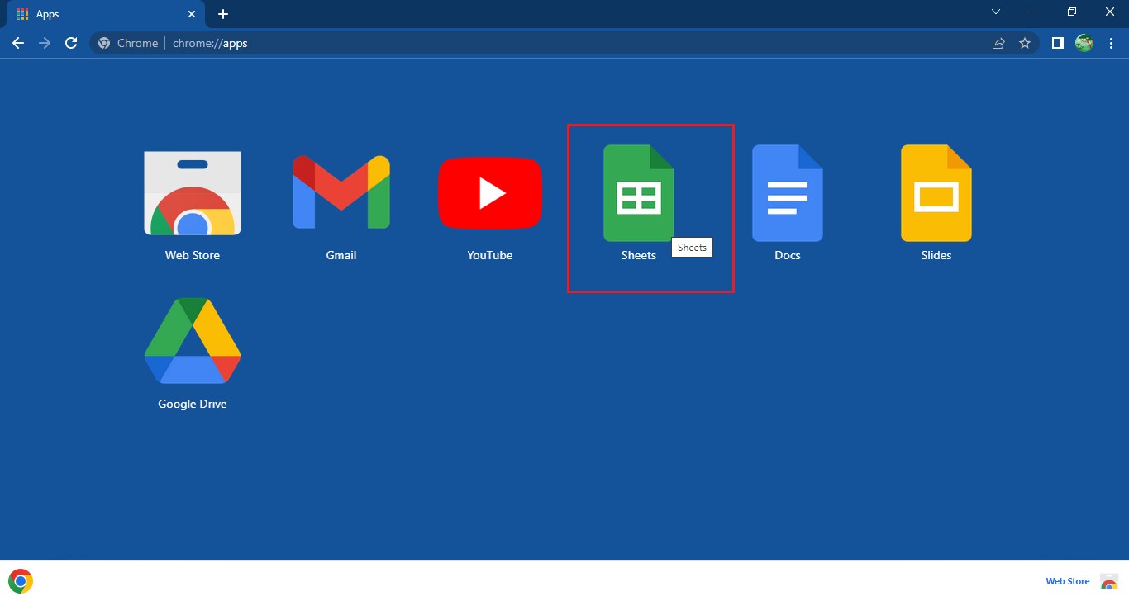Image resolution: width=1129 pixels, height=601 pixels.
Task: Launch the Google Slides app
Action: coord(936,192)
